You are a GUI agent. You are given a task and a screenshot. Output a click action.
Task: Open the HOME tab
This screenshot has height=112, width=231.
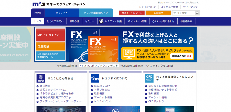38,13
